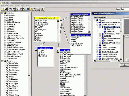Open the View menu
This screenshot has height=96, width=129.
11,6
